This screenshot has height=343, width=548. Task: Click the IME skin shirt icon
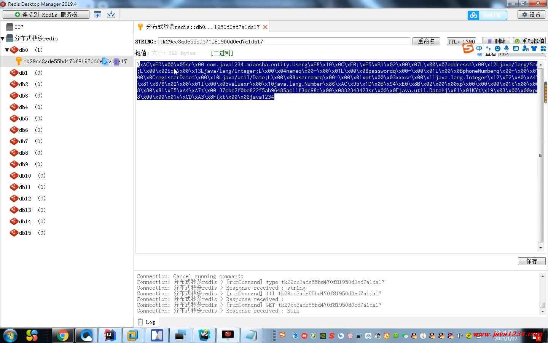[x=534, y=48]
